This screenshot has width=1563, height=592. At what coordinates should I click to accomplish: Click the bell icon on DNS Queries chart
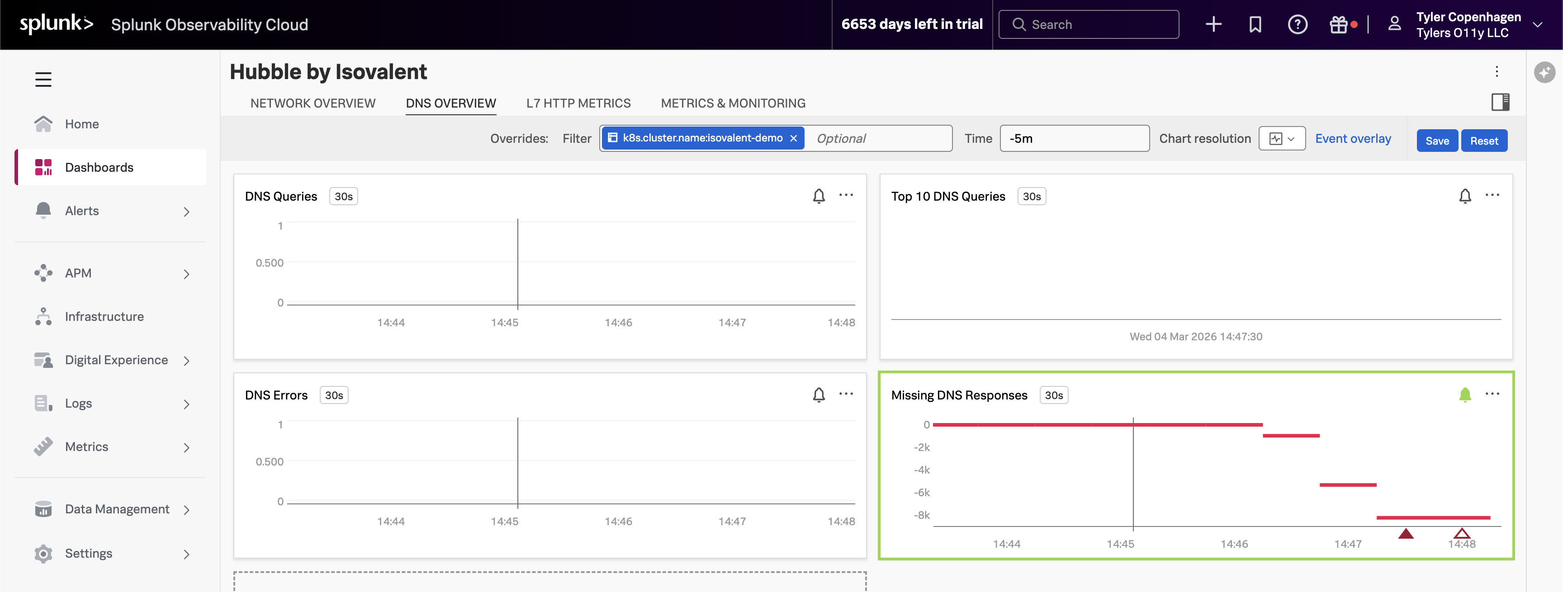click(819, 195)
